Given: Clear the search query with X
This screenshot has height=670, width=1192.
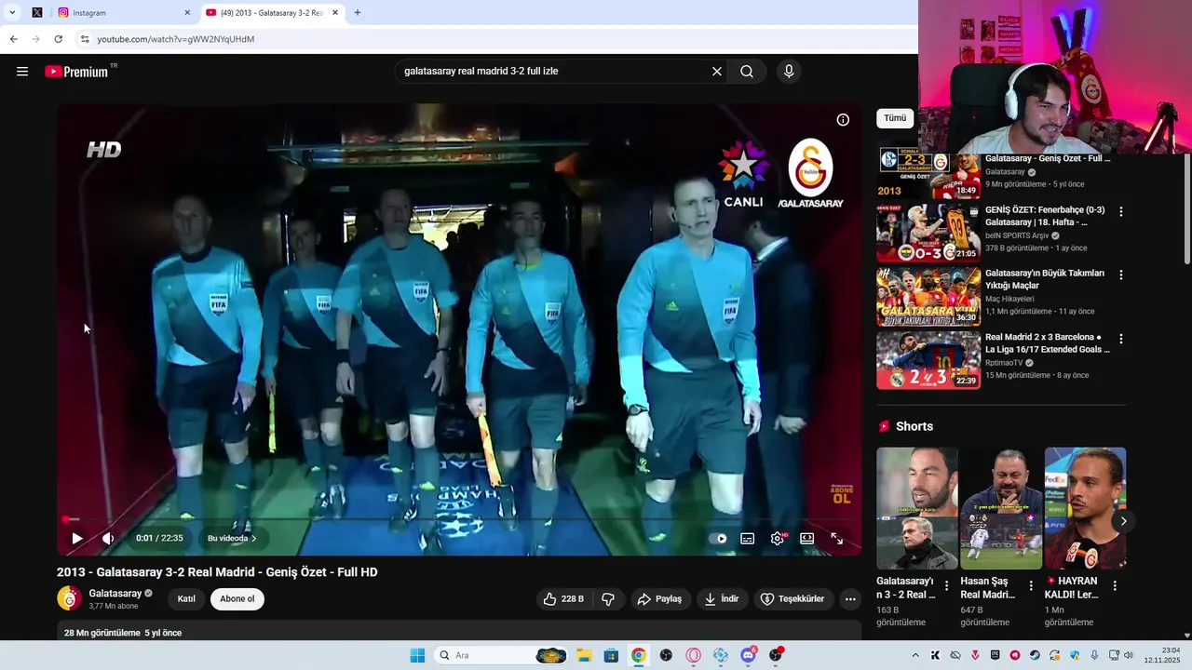Looking at the screenshot, I should (717, 71).
